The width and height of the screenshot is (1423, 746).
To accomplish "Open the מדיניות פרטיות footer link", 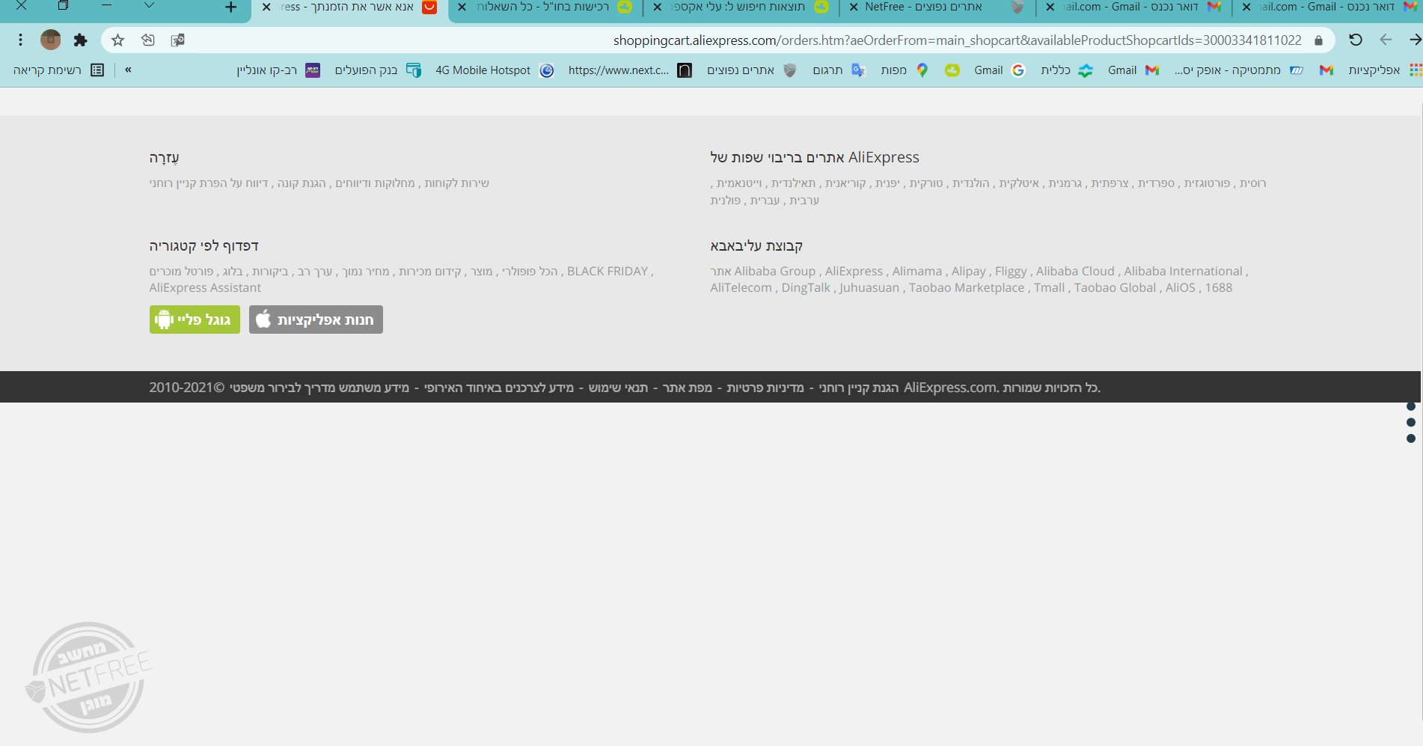I will [x=765, y=388].
